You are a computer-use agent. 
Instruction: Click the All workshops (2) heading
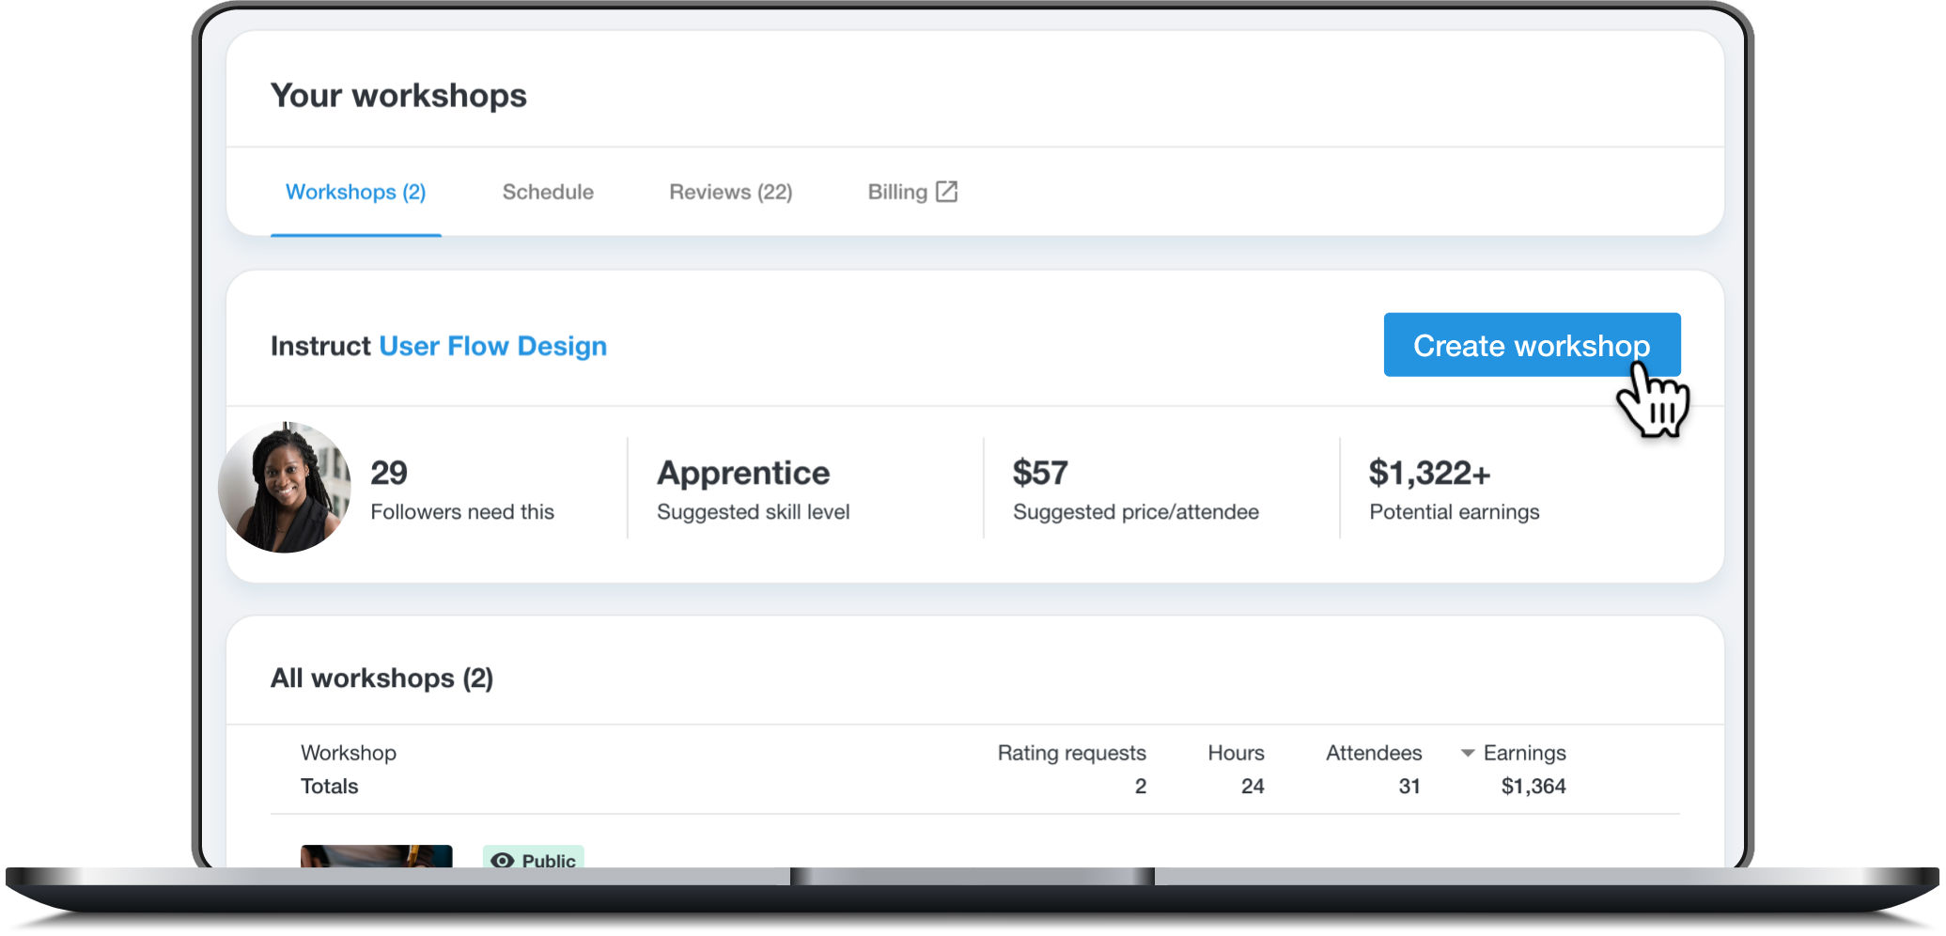pyautogui.click(x=381, y=679)
